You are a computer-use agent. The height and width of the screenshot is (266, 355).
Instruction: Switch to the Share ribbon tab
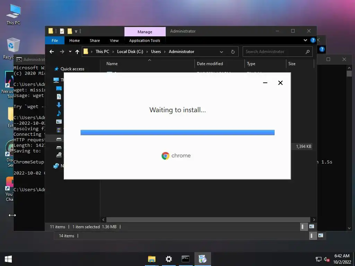(x=95, y=41)
